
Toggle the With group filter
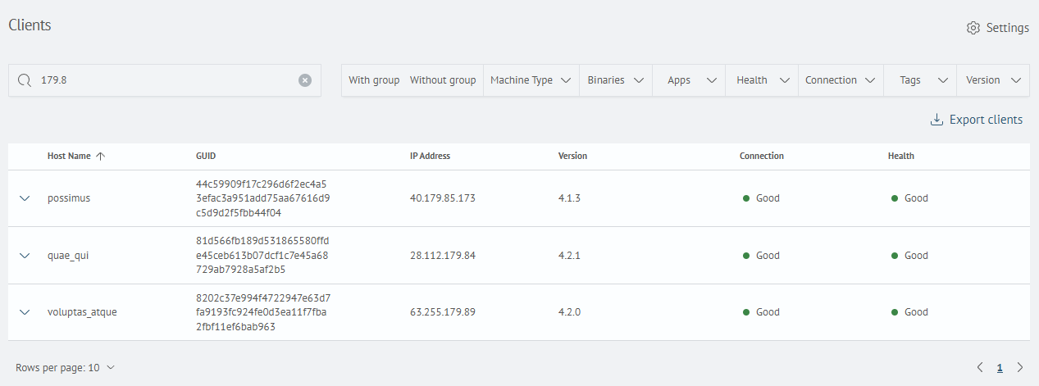coord(374,80)
